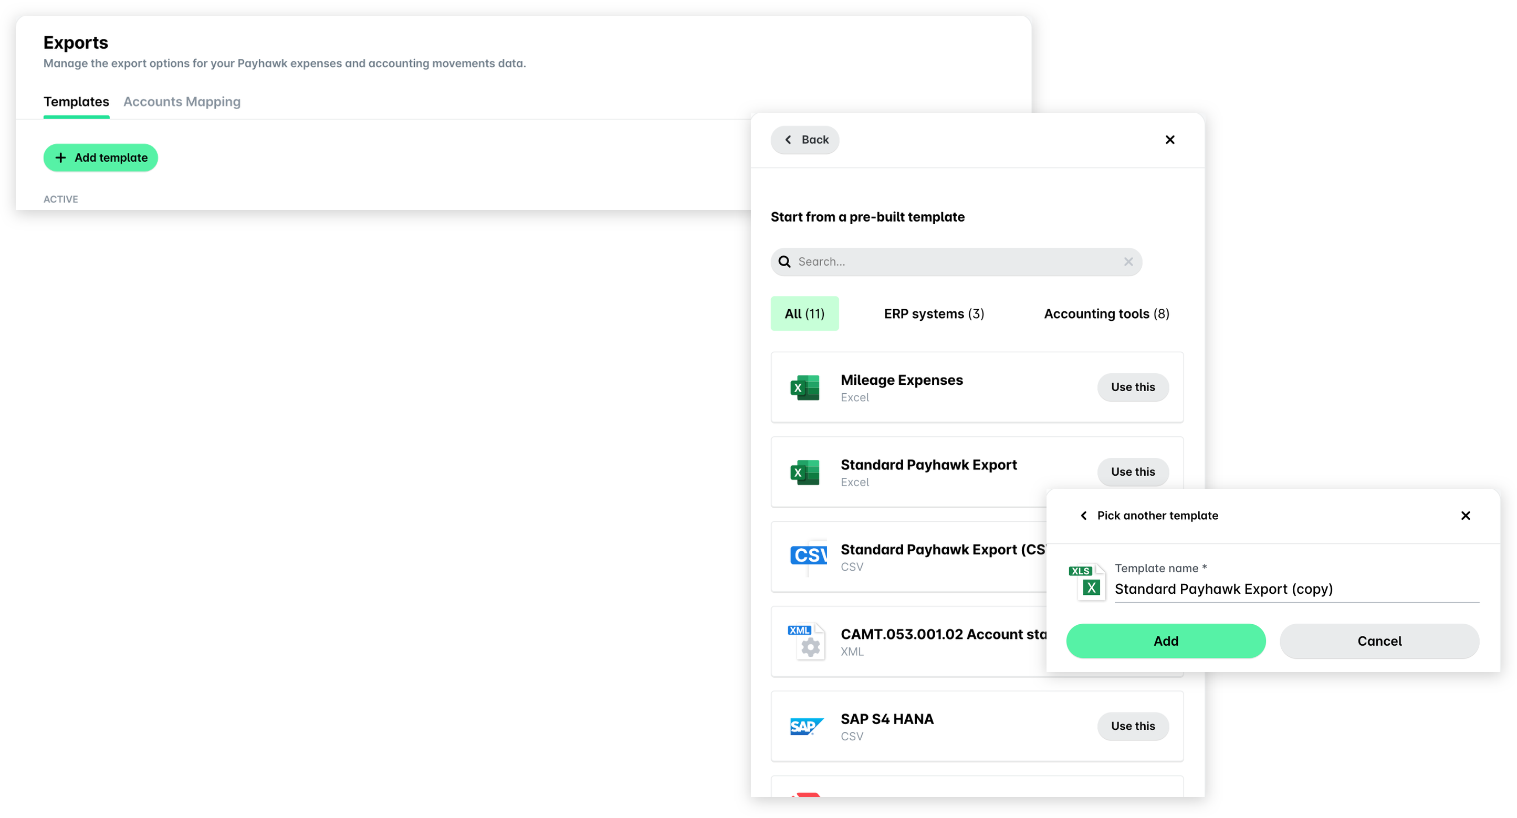
Task: Click the Pick another template link
Action: (1157, 515)
